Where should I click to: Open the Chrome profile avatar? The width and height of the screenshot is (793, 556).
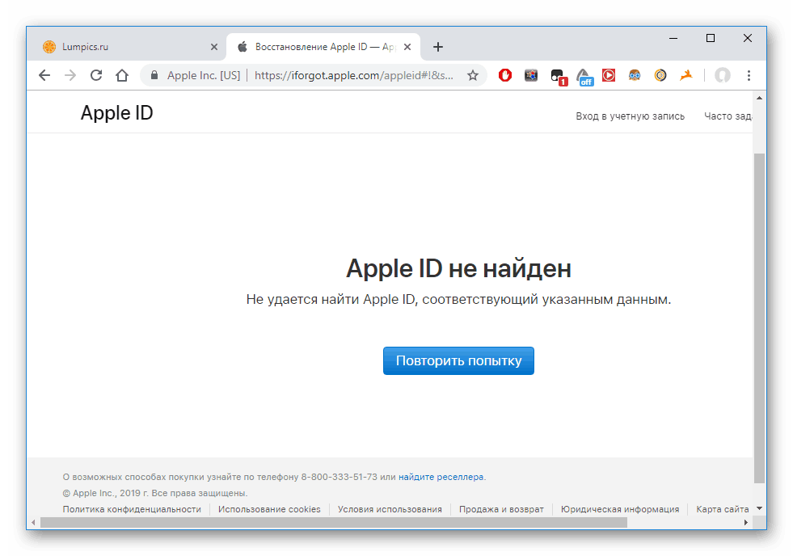pyautogui.click(x=722, y=75)
